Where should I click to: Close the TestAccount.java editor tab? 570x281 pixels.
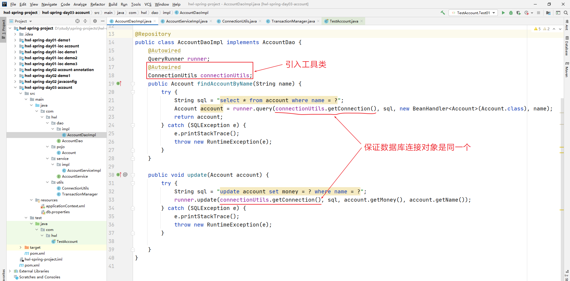(x=362, y=21)
